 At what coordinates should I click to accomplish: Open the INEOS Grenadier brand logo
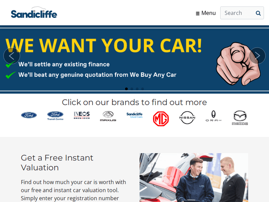click(x=82, y=115)
